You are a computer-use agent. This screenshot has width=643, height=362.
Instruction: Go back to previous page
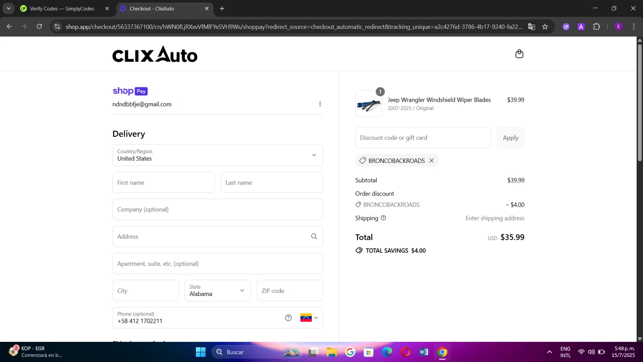(x=9, y=27)
